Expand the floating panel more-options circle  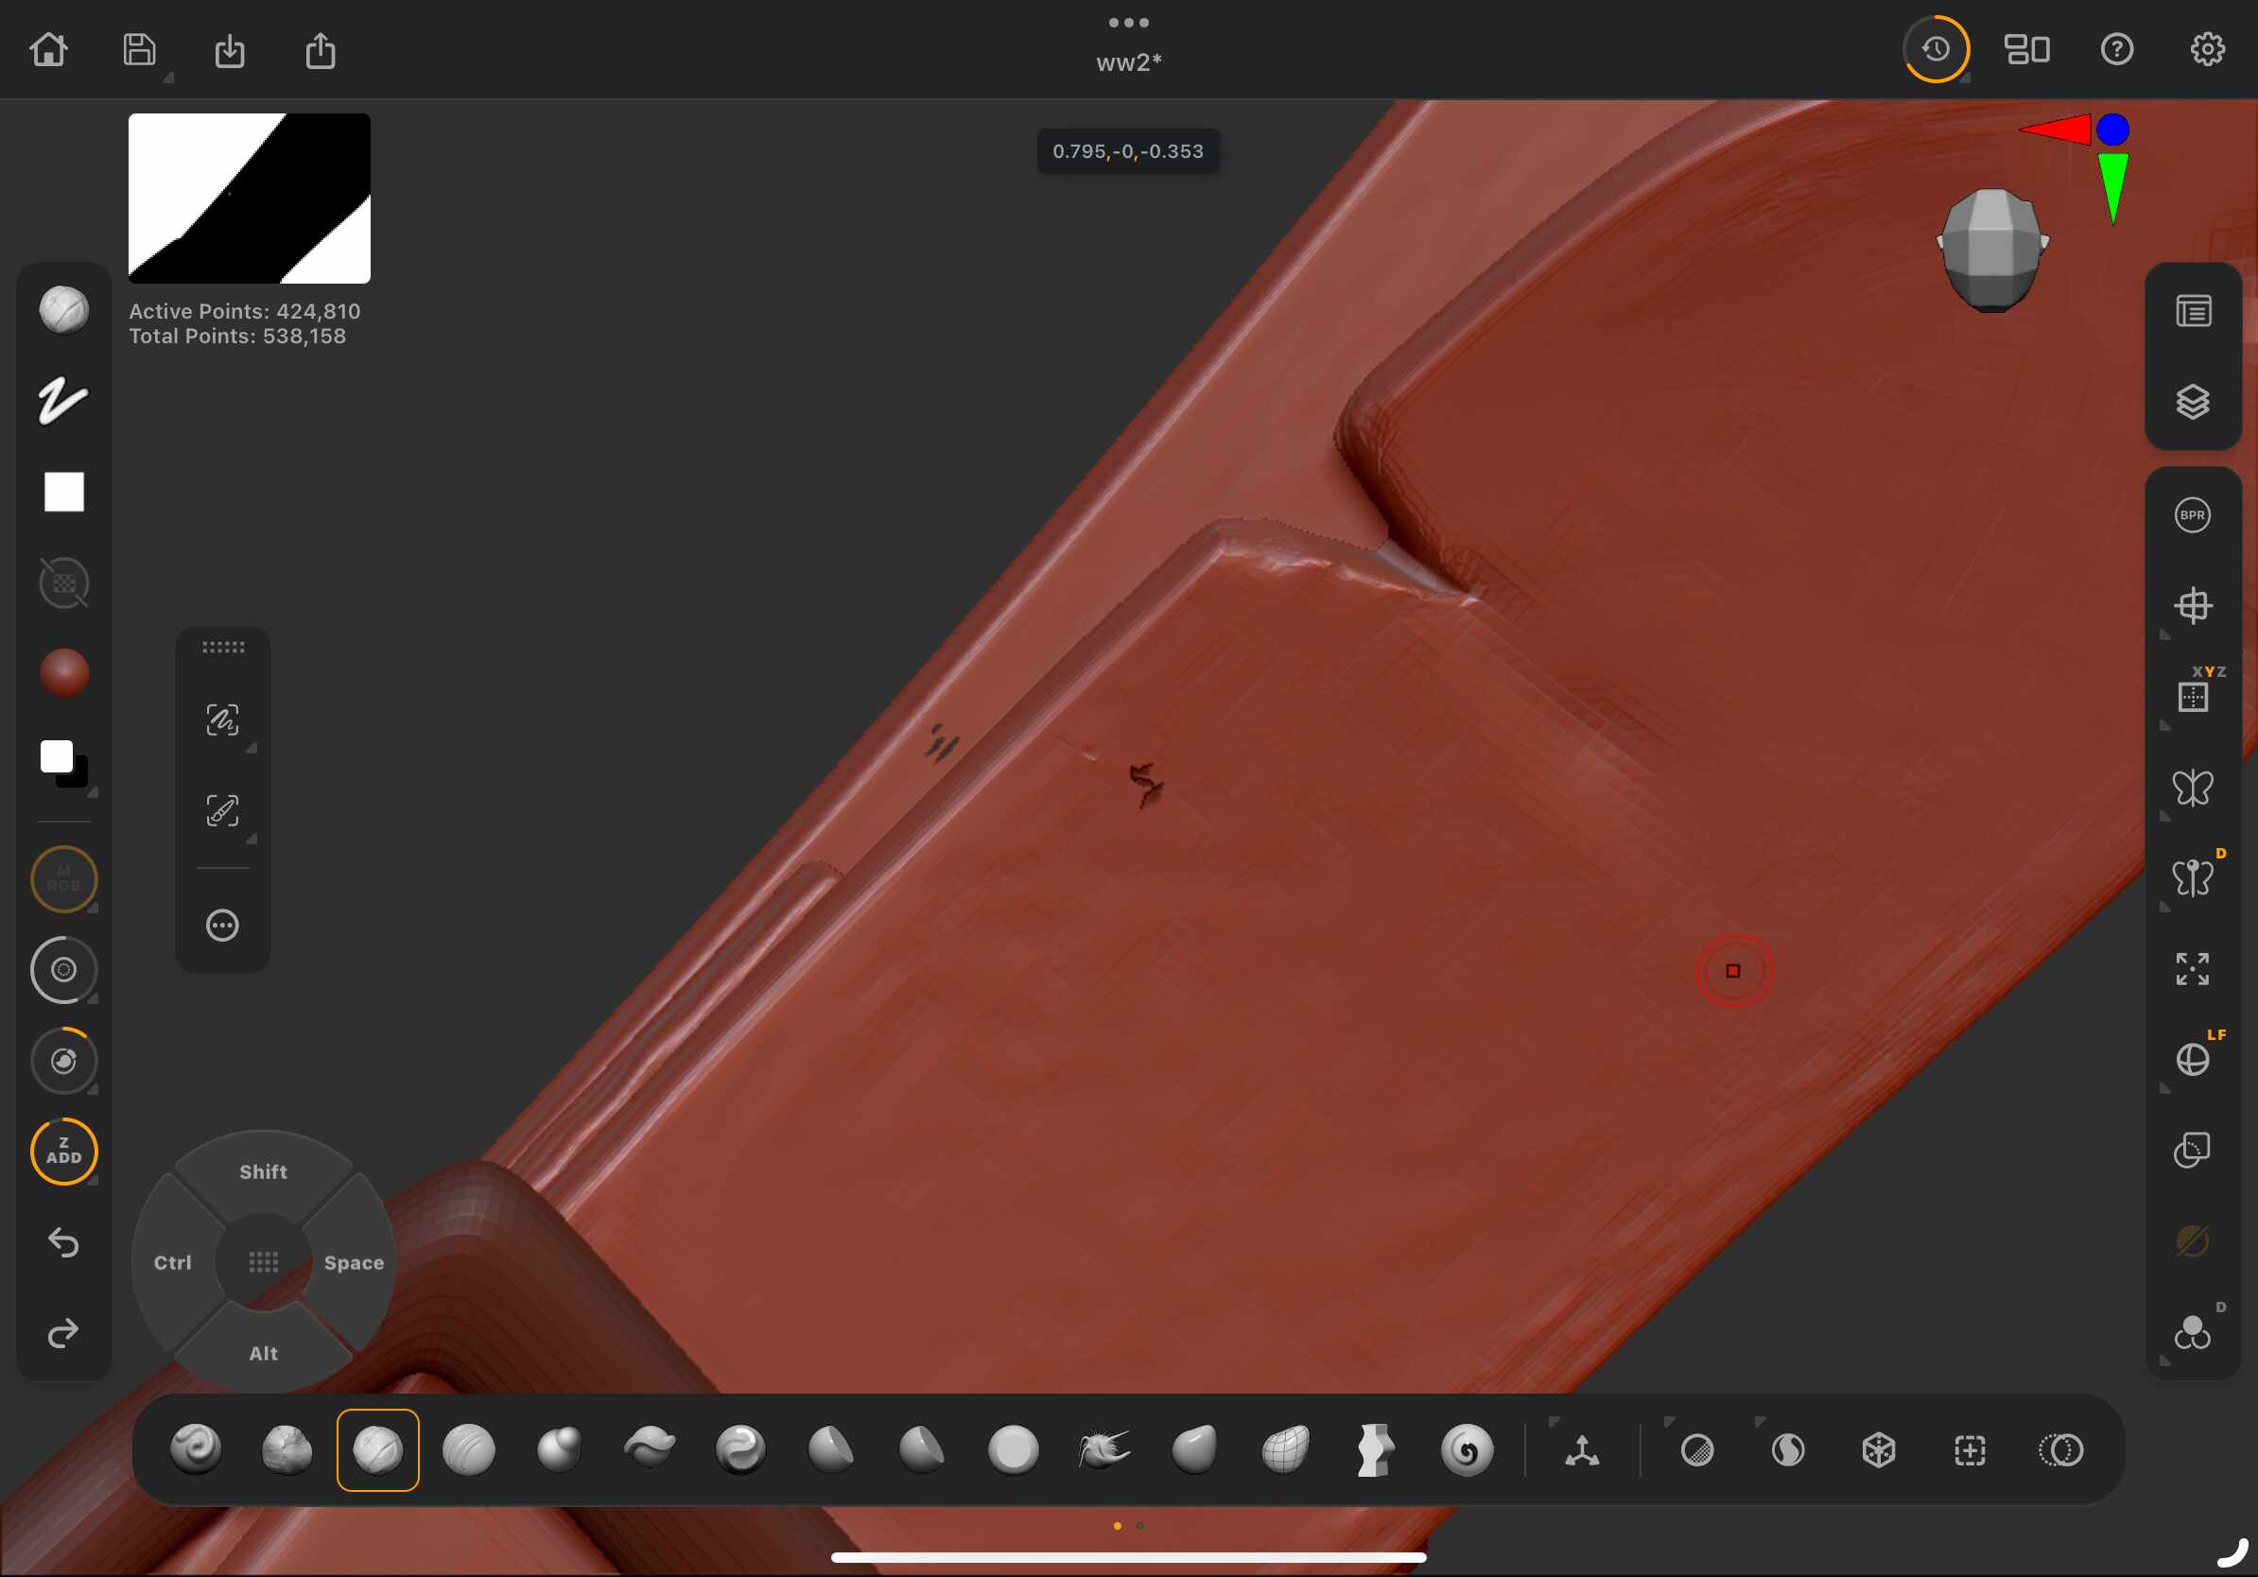point(222,926)
